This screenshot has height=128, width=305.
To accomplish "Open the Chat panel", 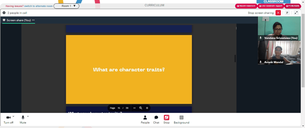I will pos(156,120).
